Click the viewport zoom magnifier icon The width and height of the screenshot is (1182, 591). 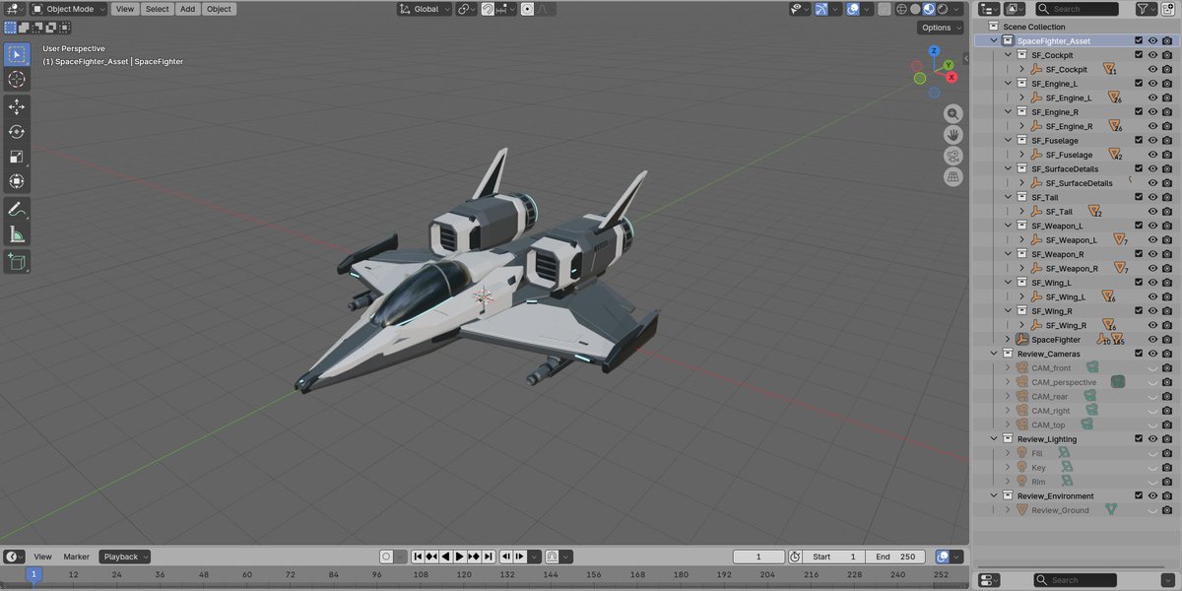[953, 113]
